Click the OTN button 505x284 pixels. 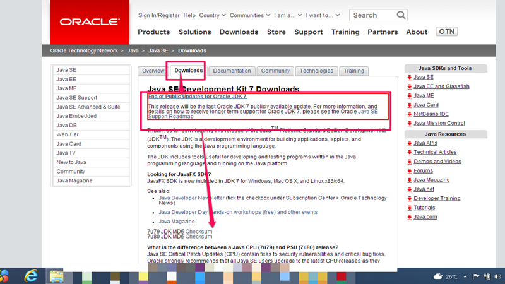click(447, 32)
